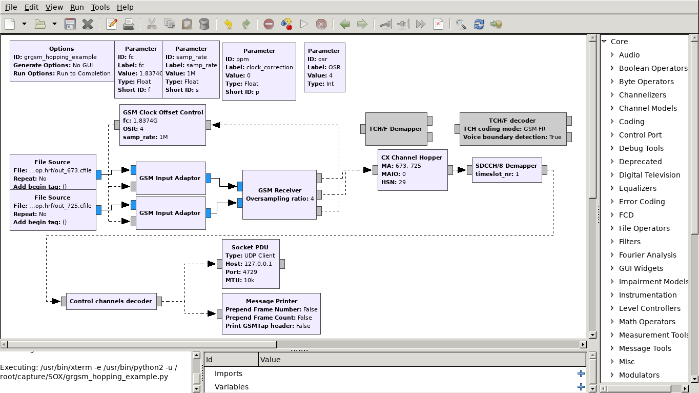Select the Options block
This screenshot has height=393, width=699.
click(x=61, y=61)
